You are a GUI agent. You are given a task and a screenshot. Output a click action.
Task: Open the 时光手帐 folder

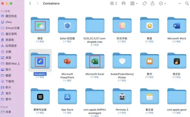click(x=122, y=25)
